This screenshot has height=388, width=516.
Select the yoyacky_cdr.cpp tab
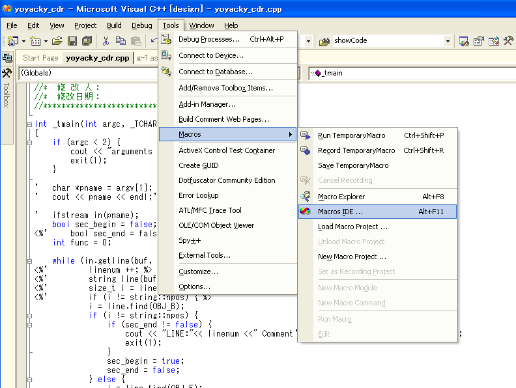click(98, 58)
